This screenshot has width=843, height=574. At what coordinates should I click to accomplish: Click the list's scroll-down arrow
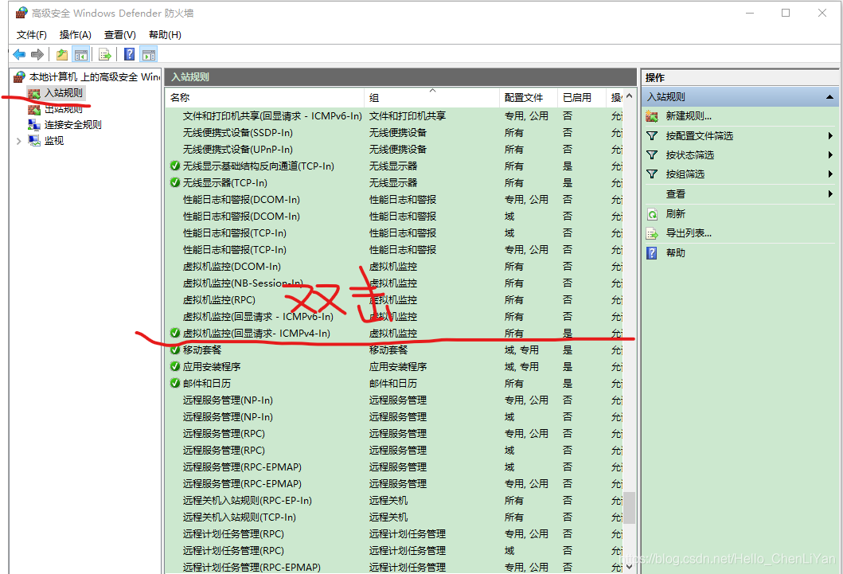pyautogui.click(x=630, y=567)
